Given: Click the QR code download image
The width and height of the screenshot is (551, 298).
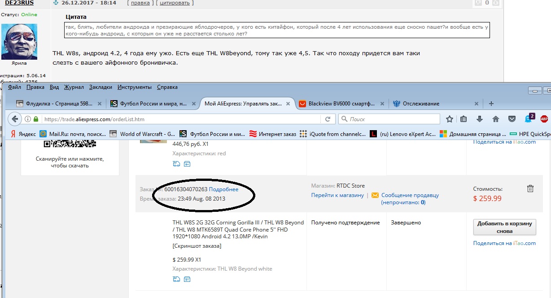Looking at the screenshot, I should pyautogui.click(x=70, y=143).
